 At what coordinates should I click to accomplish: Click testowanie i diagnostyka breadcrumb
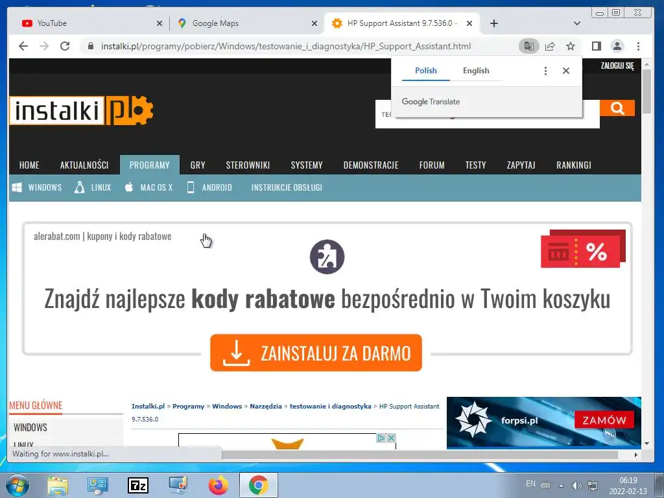click(330, 406)
